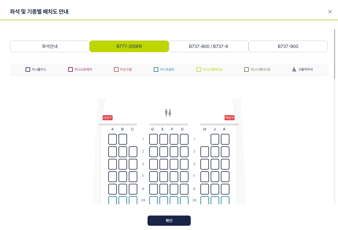
Task: Close the seat layout dialog
Action: coord(330,12)
